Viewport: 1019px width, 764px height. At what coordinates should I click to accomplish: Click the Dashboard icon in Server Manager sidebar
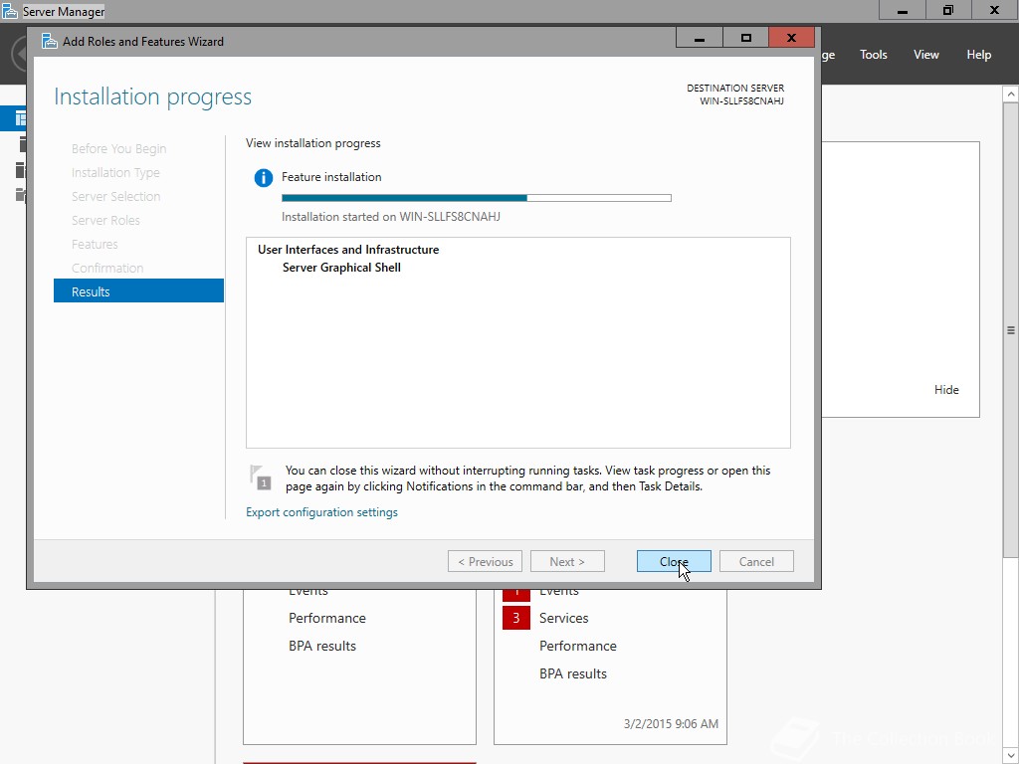coord(20,119)
